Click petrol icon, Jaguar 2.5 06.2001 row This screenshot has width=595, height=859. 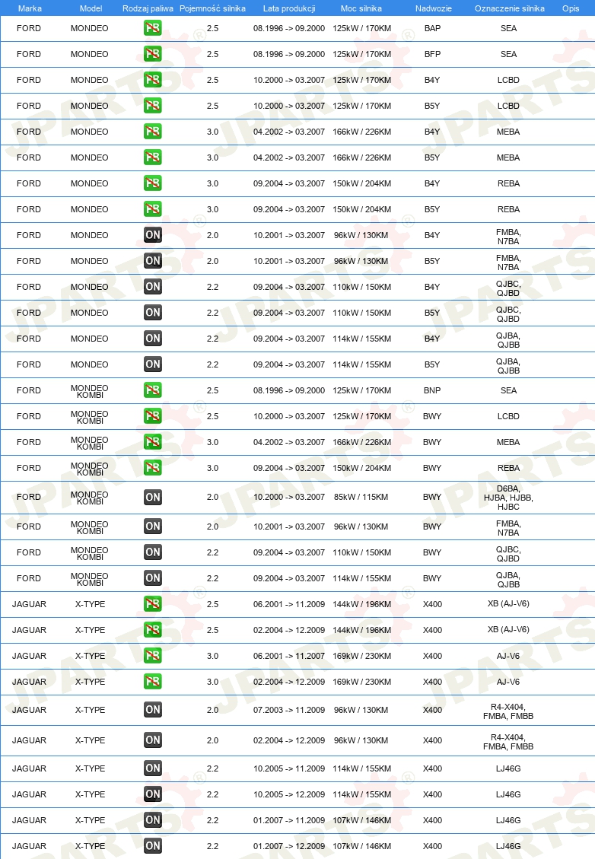pyautogui.click(x=153, y=603)
